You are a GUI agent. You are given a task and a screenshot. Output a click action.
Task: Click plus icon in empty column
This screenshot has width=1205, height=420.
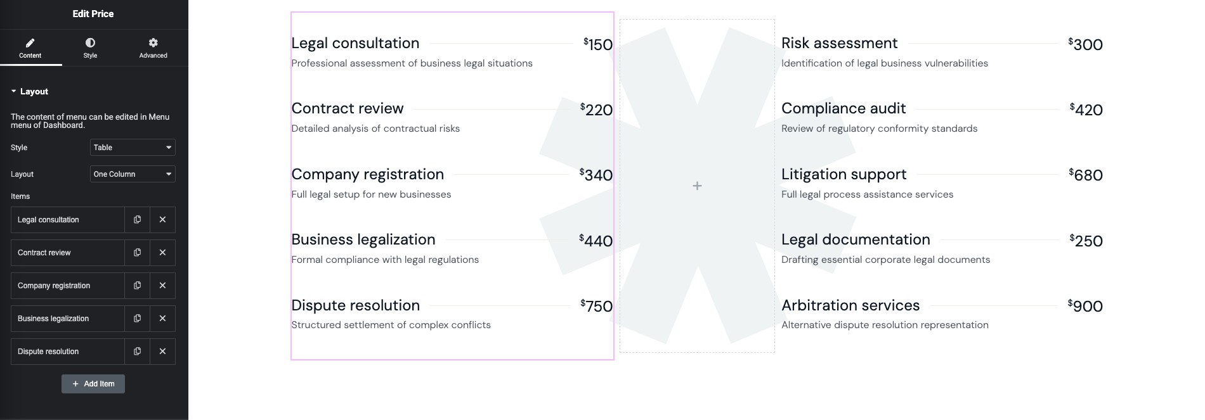click(x=697, y=186)
